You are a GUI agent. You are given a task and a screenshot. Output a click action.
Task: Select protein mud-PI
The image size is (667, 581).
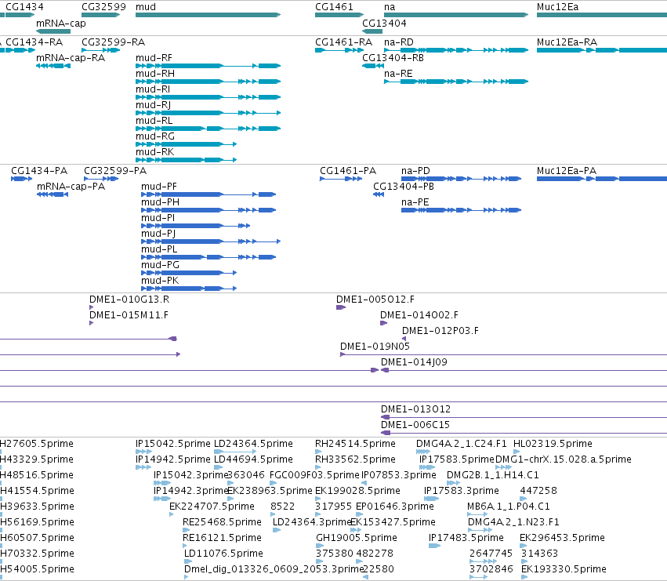(x=196, y=226)
